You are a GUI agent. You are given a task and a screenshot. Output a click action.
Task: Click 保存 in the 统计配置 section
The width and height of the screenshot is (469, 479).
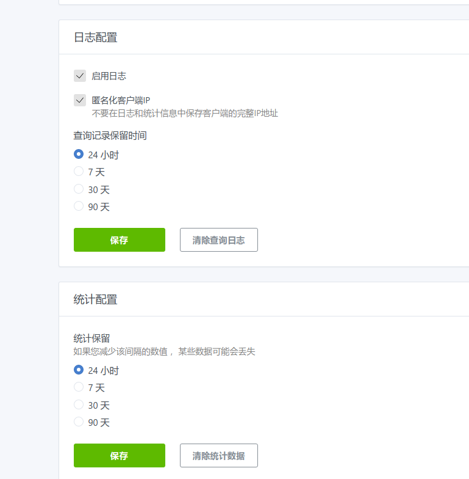(120, 455)
